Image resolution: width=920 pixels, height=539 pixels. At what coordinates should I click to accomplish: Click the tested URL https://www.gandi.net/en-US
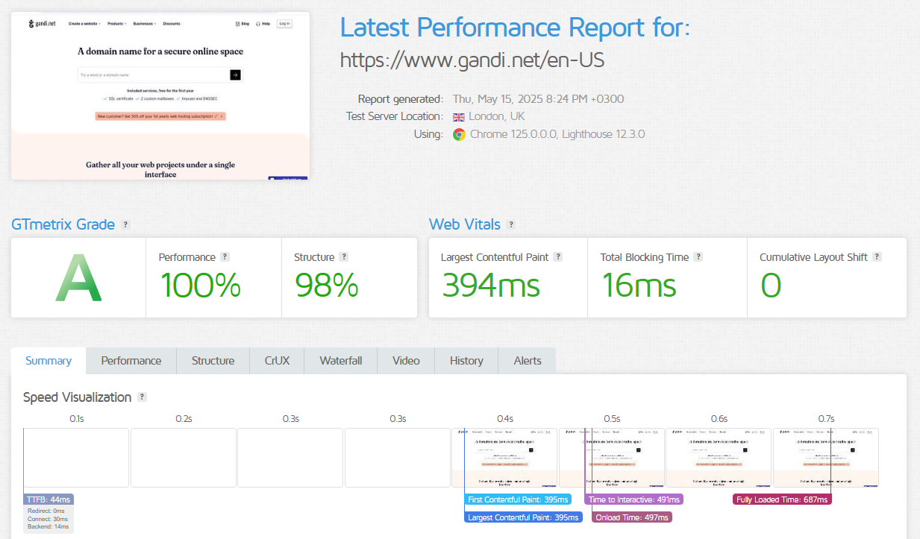pos(472,60)
